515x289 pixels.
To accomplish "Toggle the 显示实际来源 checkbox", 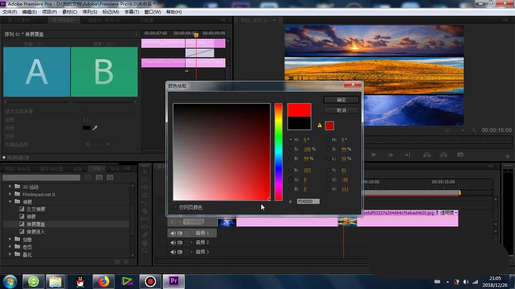I will (x=85, y=112).
